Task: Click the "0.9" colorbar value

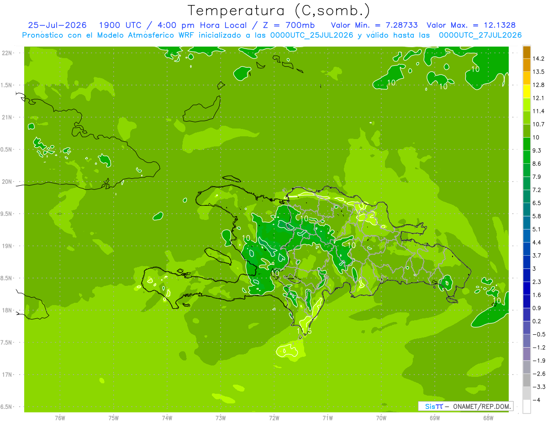Action: [537, 308]
